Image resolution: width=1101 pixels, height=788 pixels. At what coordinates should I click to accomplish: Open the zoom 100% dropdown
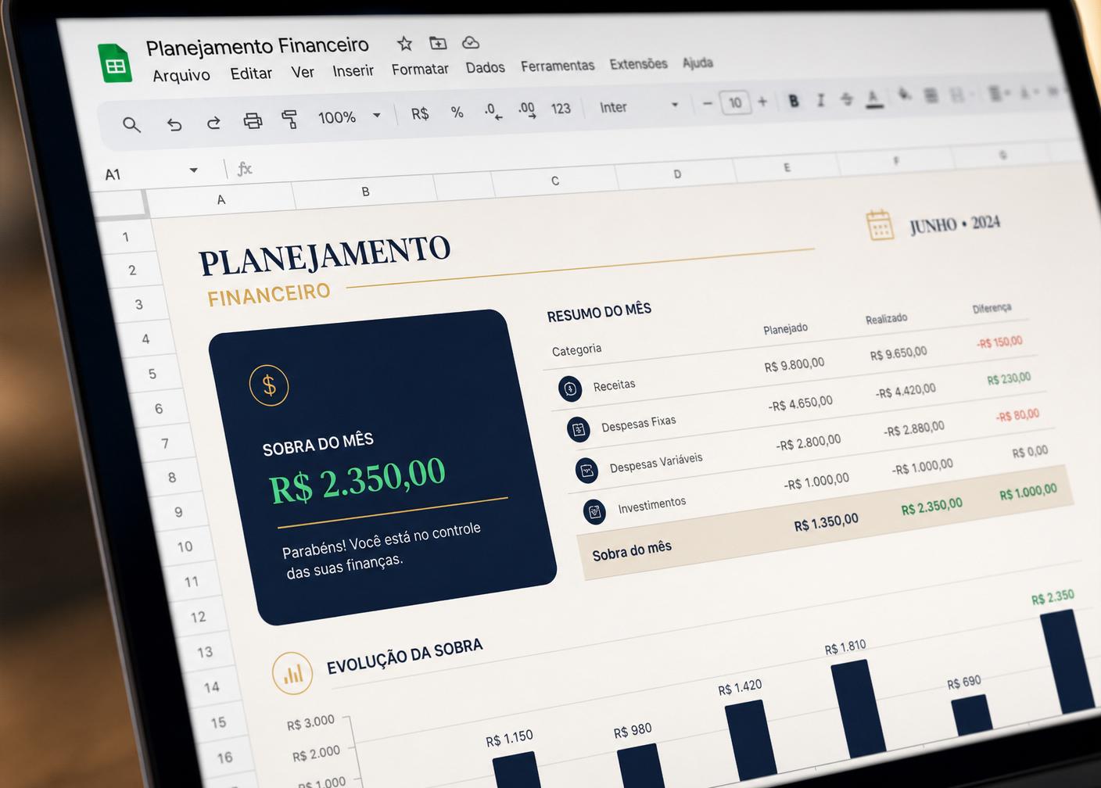coord(349,116)
